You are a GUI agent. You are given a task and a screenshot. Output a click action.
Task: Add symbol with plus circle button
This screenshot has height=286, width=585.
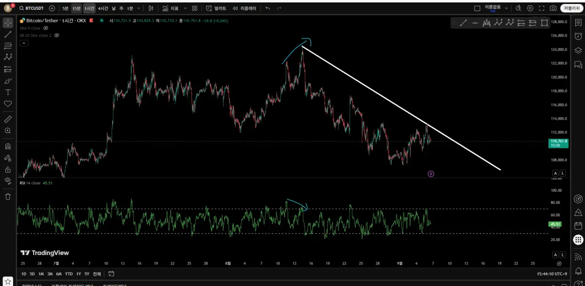(52, 8)
